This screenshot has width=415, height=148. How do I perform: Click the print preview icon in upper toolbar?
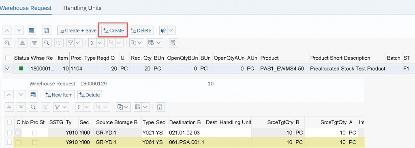click(x=173, y=43)
